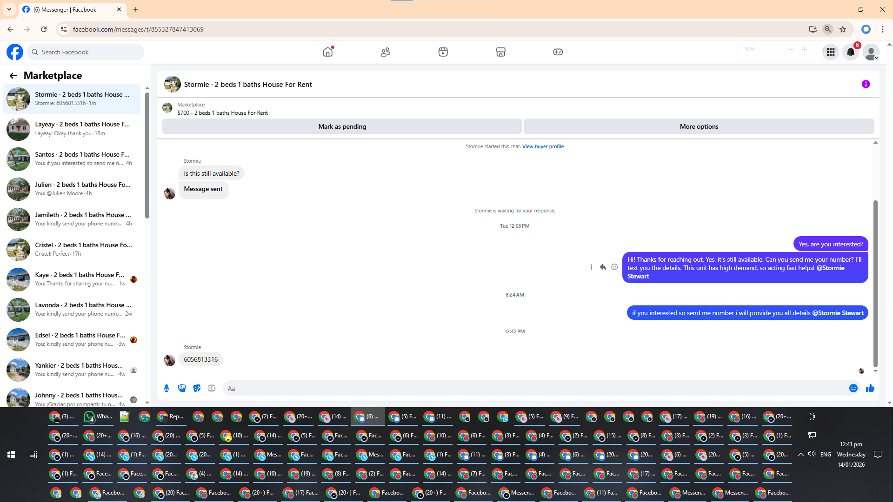893x502 pixels.
Task: Open Facebook notifications bell
Action: click(x=851, y=52)
